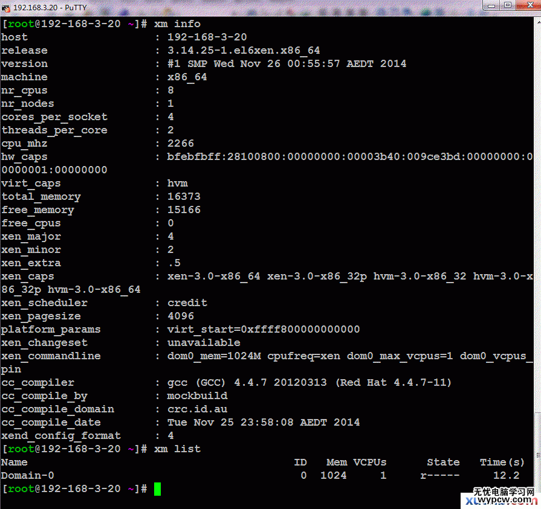Image resolution: width=541 pixels, height=509 pixels.
Task: Select the 'xm info' command text
Action: click(x=177, y=24)
